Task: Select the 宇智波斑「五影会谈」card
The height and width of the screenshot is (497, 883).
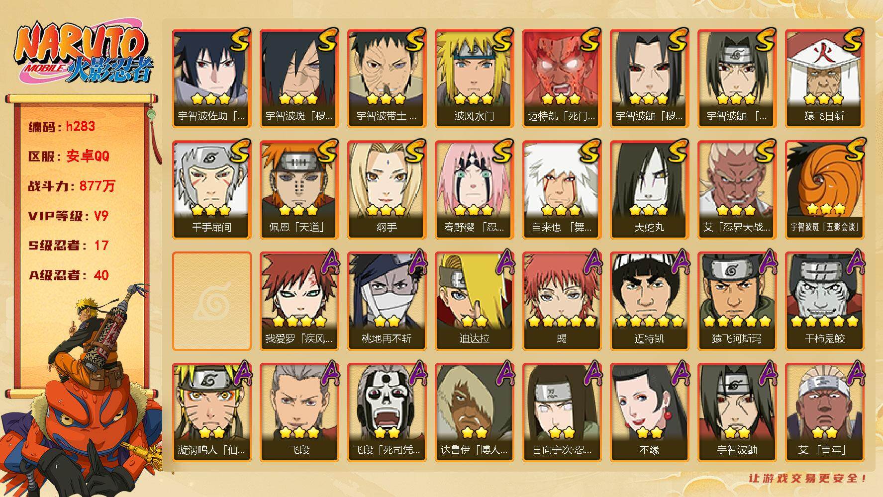Action: point(824,189)
